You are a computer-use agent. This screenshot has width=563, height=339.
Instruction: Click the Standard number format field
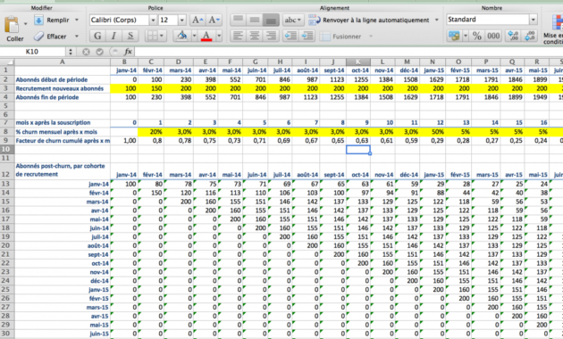[x=488, y=20]
